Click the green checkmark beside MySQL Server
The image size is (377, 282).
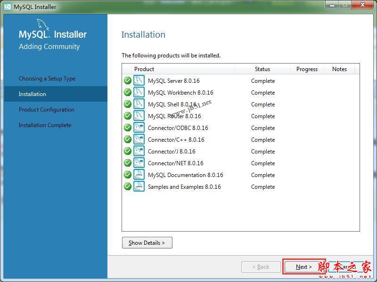pyautogui.click(x=128, y=81)
